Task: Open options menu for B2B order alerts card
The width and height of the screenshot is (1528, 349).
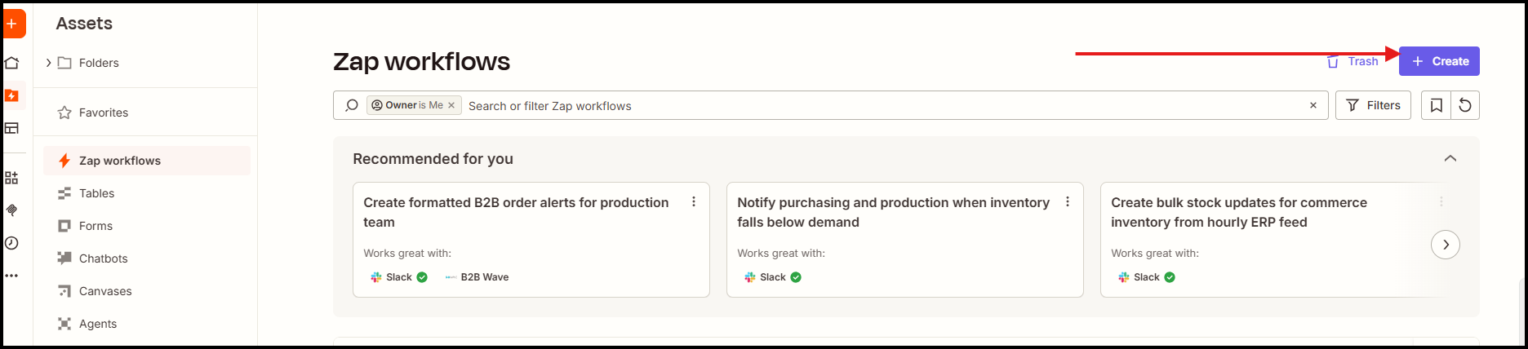Action: tap(694, 201)
